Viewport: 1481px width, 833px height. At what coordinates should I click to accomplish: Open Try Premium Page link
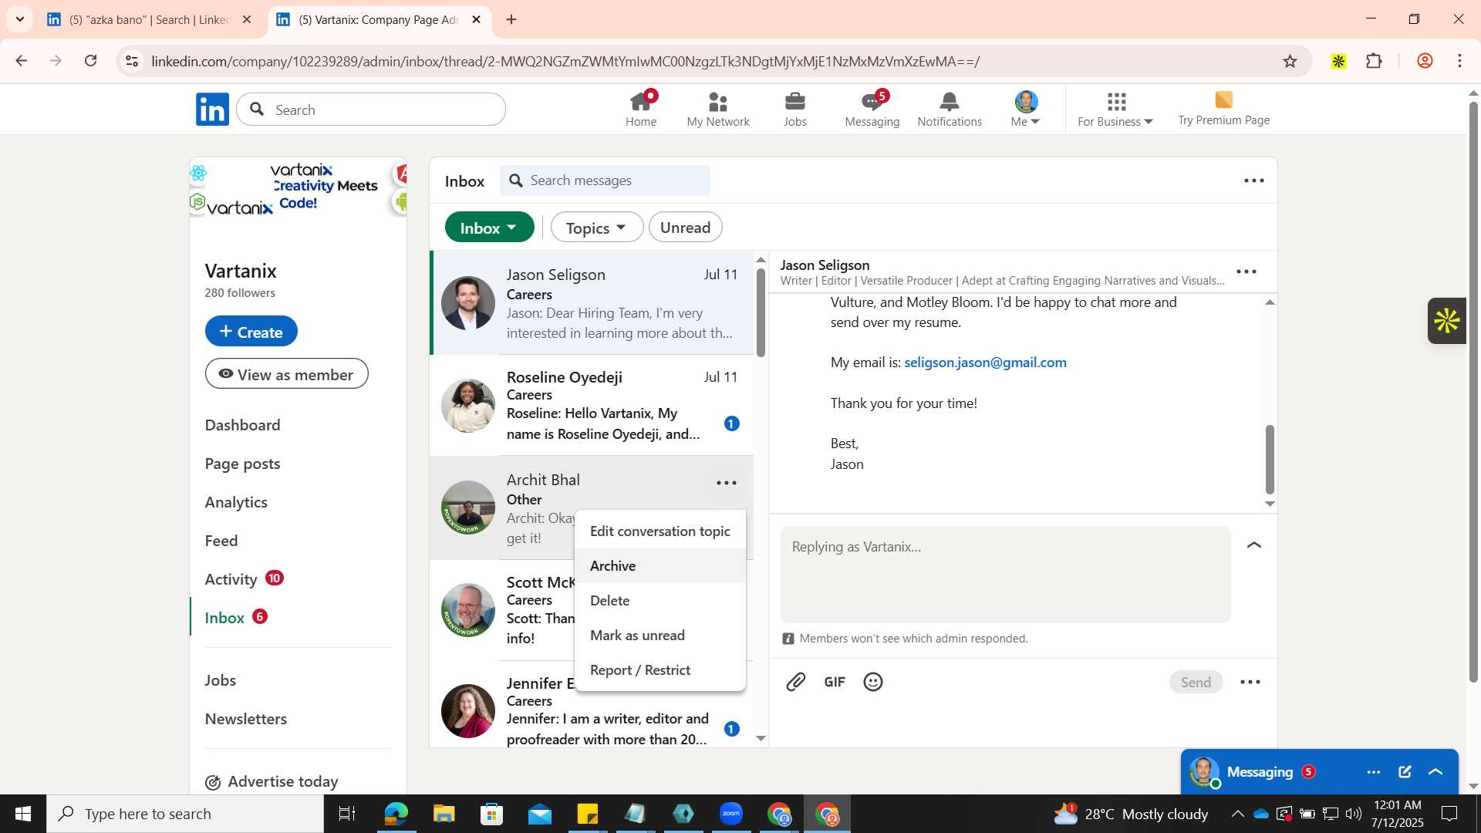(1223, 109)
